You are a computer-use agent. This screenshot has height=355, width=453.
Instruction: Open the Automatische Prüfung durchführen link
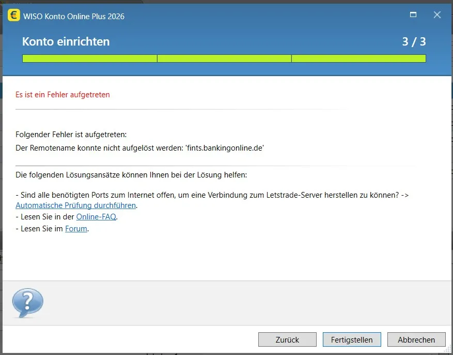[76, 205]
